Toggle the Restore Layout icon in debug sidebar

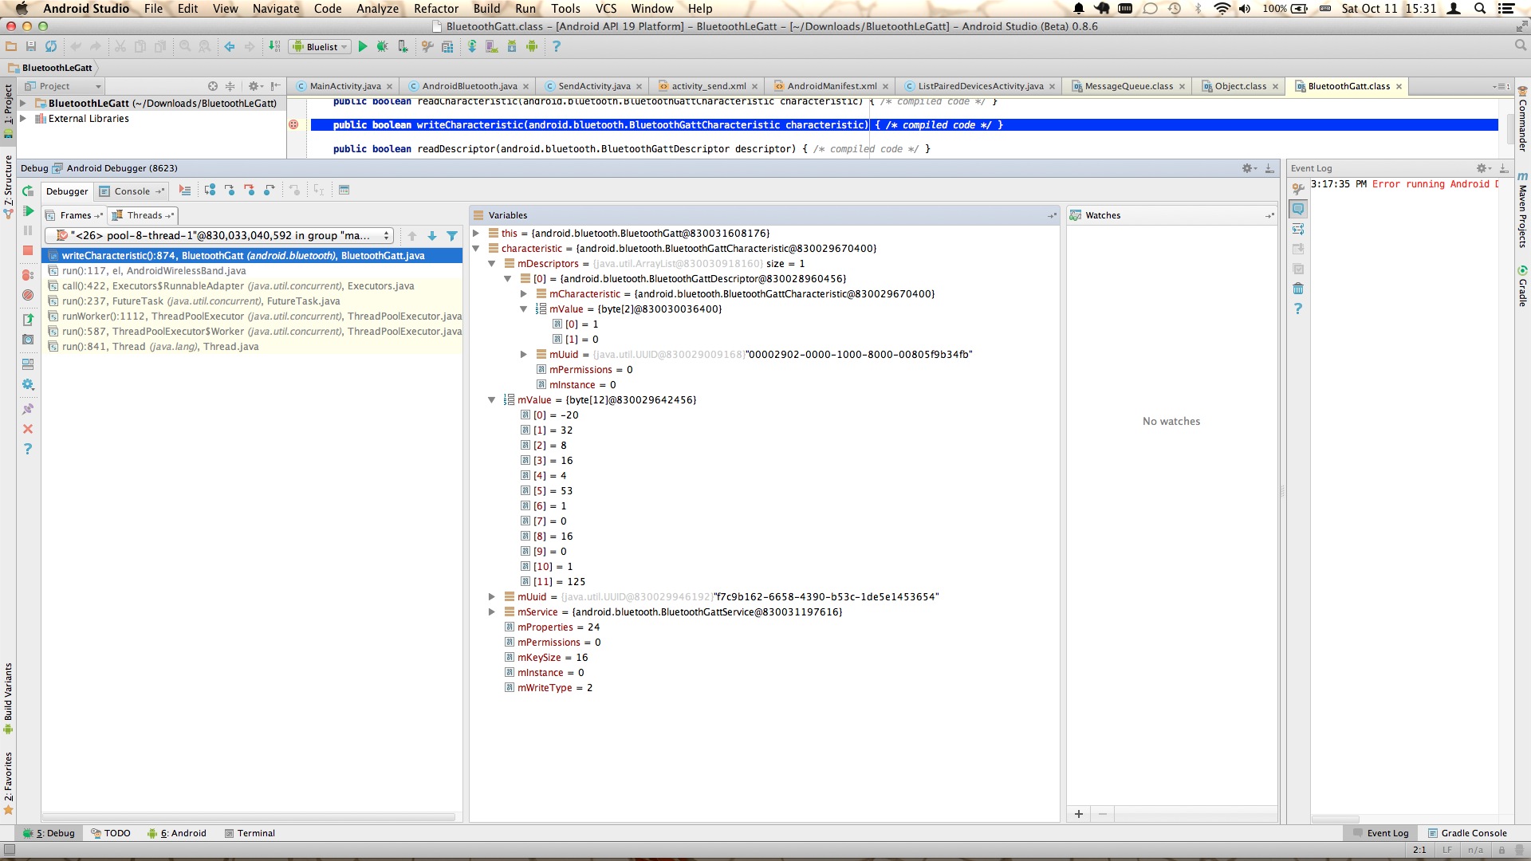(28, 364)
